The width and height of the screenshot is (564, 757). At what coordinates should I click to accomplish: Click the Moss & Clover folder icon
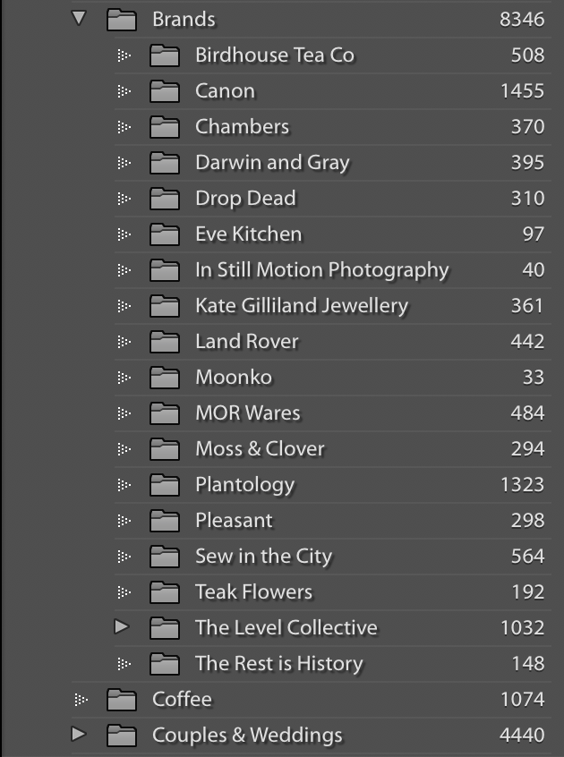point(165,449)
